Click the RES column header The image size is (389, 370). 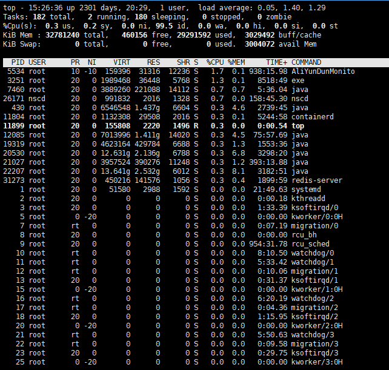click(x=153, y=62)
